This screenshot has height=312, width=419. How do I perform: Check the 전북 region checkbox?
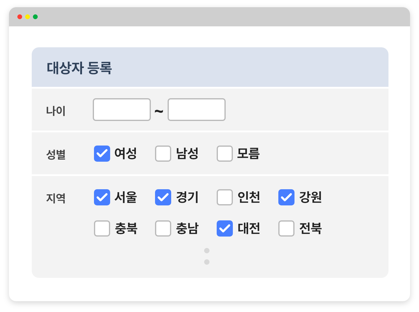(x=286, y=228)
